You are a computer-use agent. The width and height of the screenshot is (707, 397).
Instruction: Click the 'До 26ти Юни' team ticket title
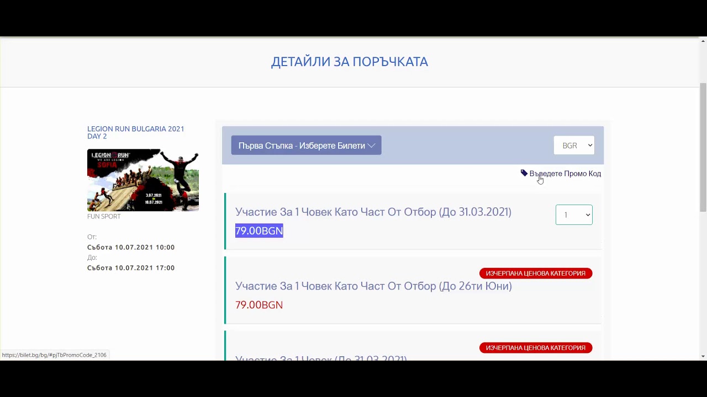(x=373, y=286)
